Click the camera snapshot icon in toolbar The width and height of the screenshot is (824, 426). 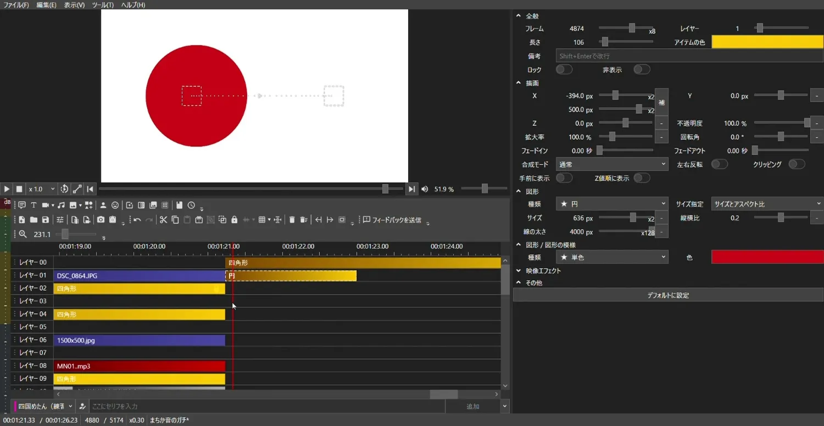click(101, 220)
